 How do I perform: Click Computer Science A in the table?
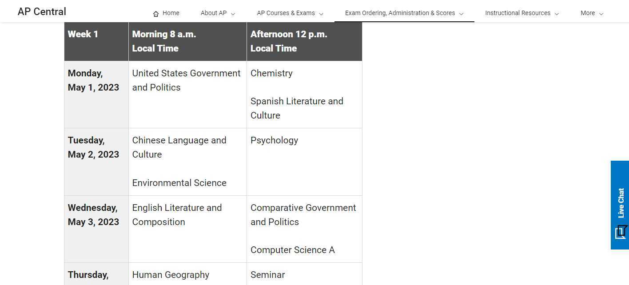coord(292,250)
